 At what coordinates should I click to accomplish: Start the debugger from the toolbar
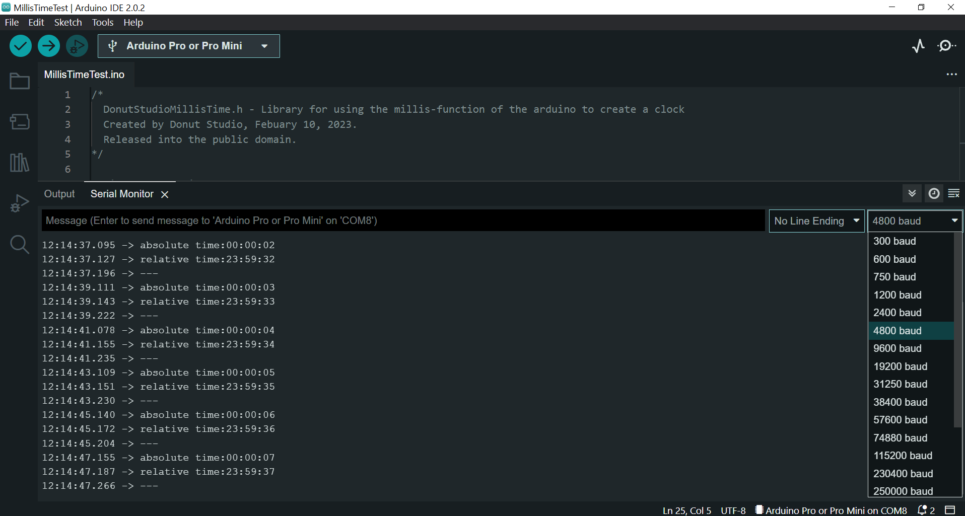[77, 46]
